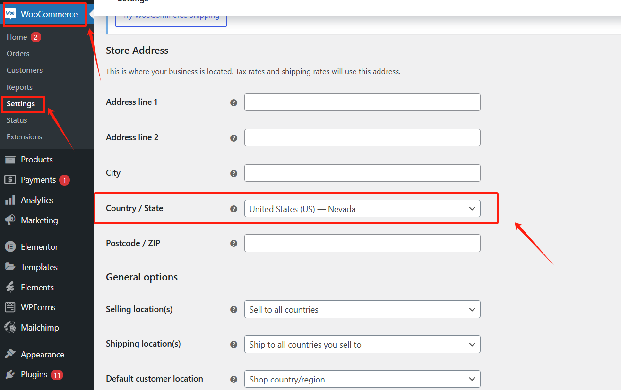Expand the Selling location(s) dropdown
This screenshot has width=621, height=390.
(362, 310)
